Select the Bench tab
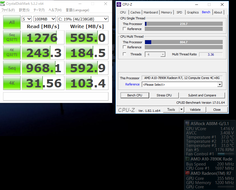 206,12
